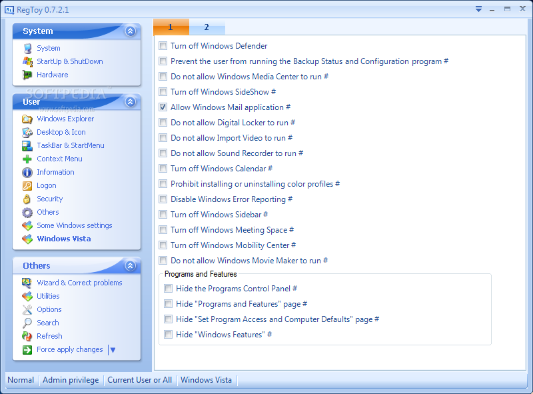
Task: Check Do not allow Windows Movie Maker to run
Action: point(163,260)
